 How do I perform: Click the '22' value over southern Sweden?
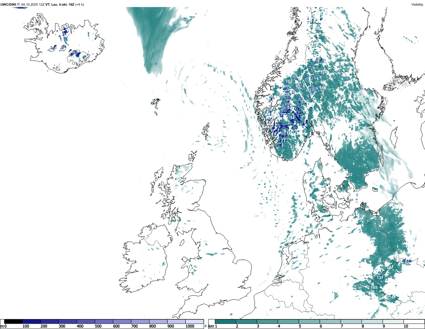[350, 175]
